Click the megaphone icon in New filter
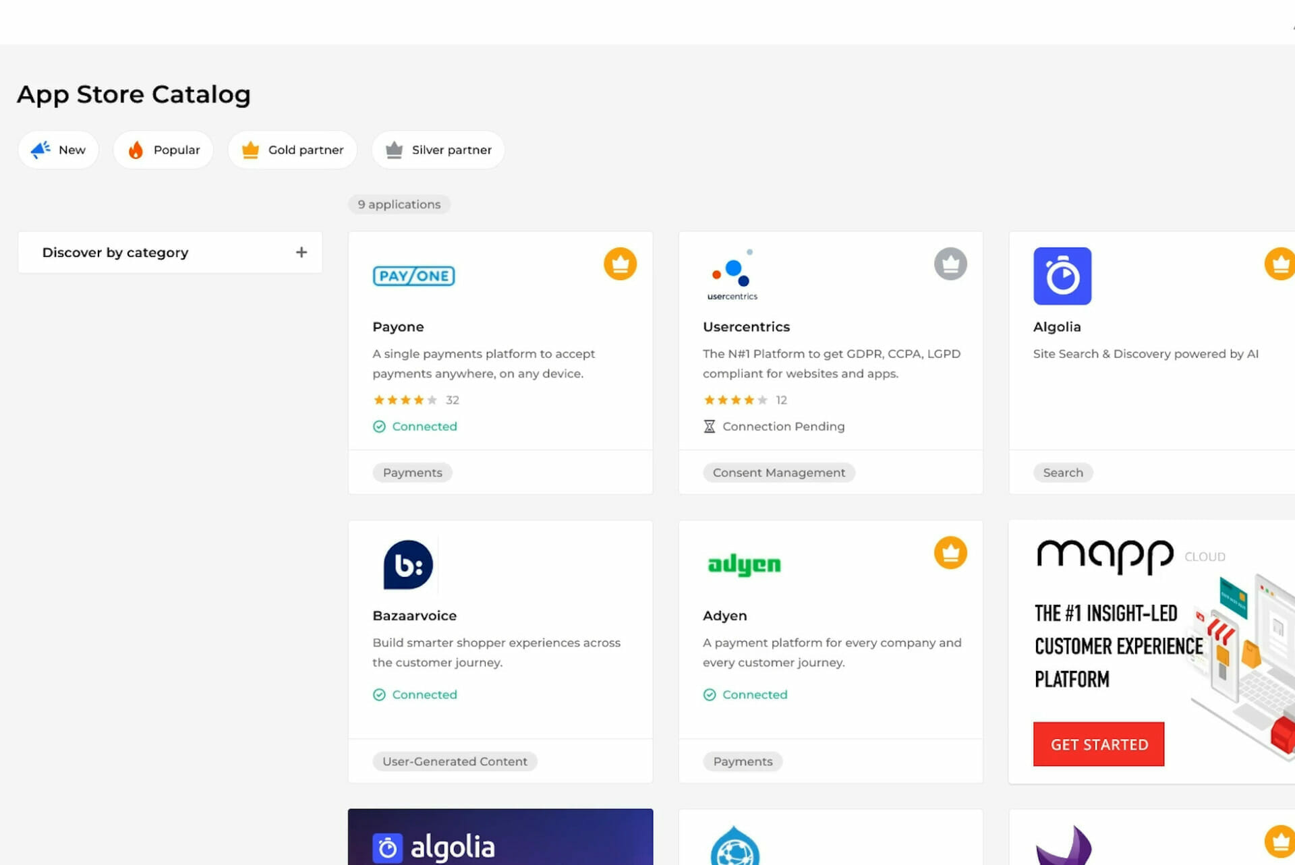Image resolution: width=1295 pixels, height=865 pixels. pos(40,149)
